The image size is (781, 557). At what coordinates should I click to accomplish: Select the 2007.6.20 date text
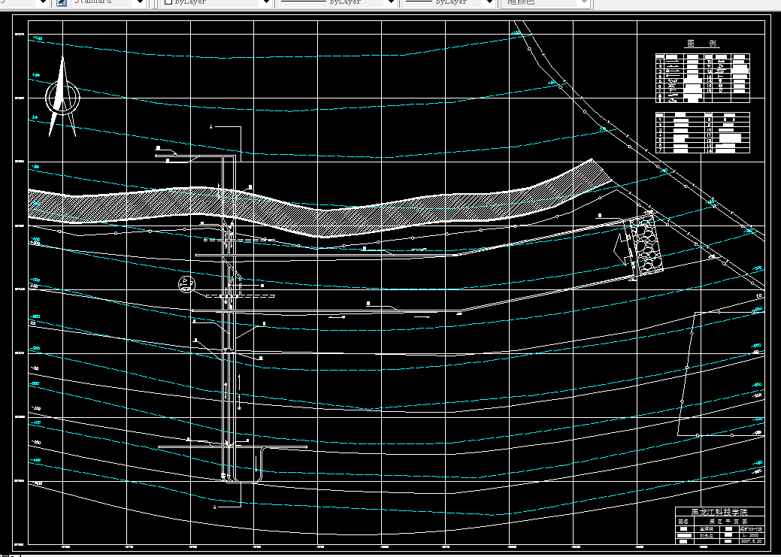tap(751, 541)
